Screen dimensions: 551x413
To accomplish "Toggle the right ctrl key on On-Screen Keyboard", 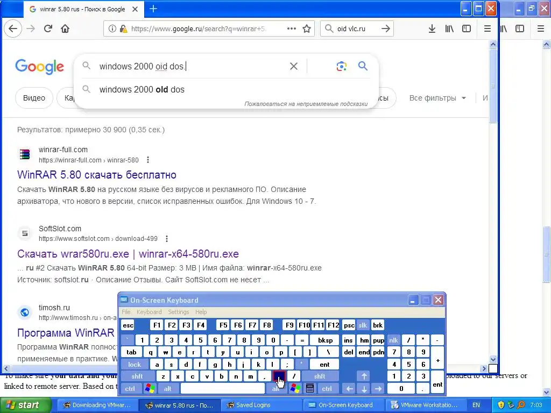I will (x=327, y=388).
